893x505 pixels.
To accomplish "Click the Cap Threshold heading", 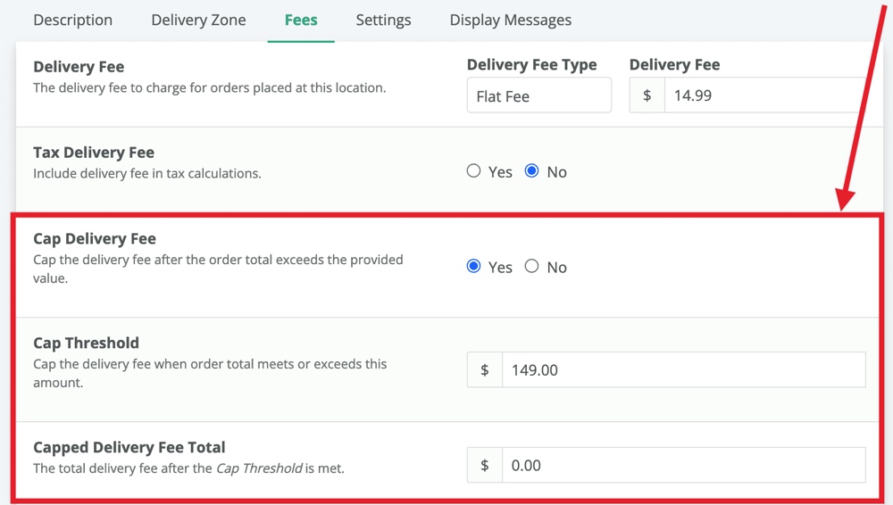I will tap(86, 343).
